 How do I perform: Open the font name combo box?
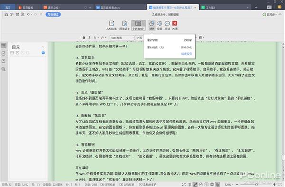[122, 38]
